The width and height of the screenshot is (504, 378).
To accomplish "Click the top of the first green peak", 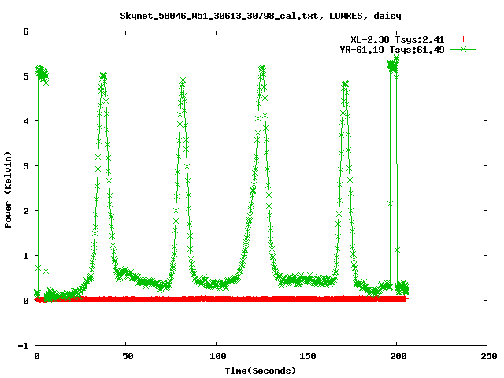I will (103, 76).
